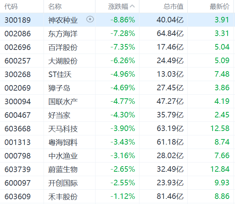Click the -2.55% change value
Image resolution: width=235 pixels, height=204 pixels.
click(x=123, y=183)
